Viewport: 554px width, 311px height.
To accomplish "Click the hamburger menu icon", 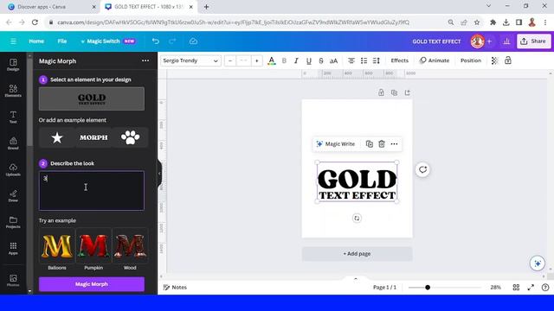I will (x=13, y=41).
